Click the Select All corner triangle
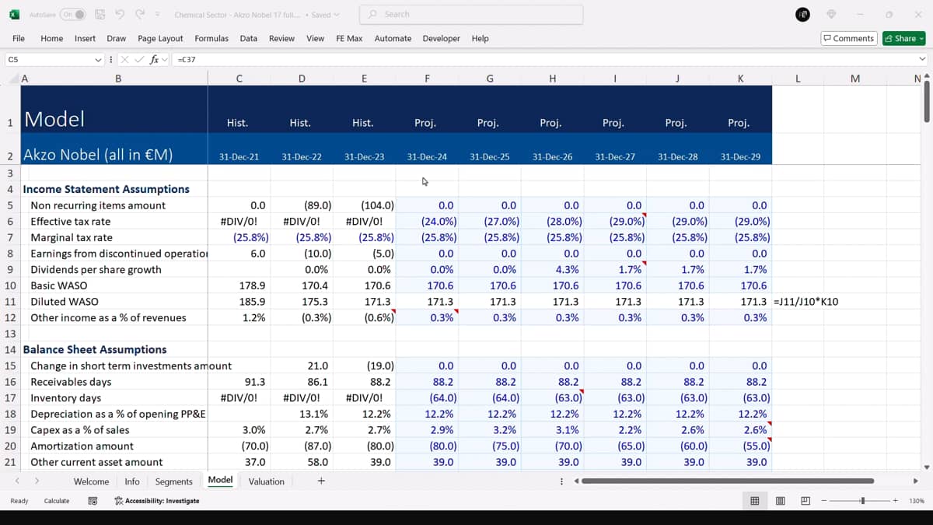Image resolution: width=933 pixels, height=525 pixels. [x=13, y=79]
